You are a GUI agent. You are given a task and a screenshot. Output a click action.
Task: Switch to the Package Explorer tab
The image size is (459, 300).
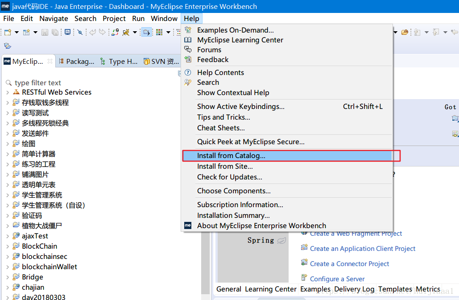tap(77, 61)
